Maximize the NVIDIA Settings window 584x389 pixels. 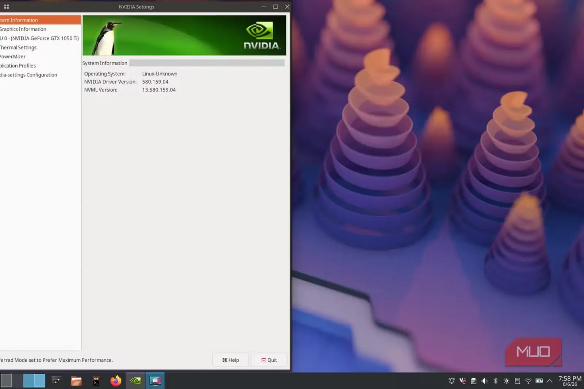click(276, 7)
